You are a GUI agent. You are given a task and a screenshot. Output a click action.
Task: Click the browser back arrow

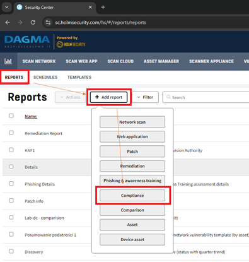coord(8,23)
